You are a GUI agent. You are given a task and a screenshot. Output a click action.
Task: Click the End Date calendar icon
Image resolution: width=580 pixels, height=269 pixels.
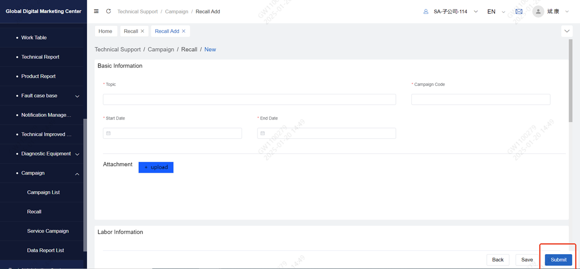click(263, 134)
